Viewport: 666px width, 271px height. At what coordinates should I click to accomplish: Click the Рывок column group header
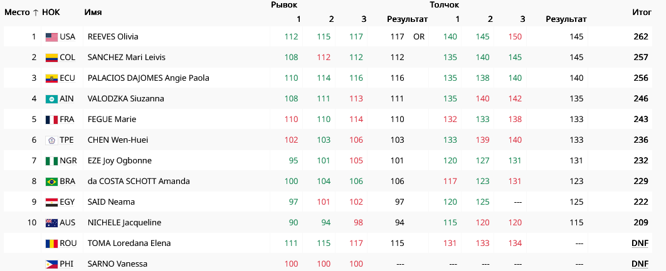284,5
